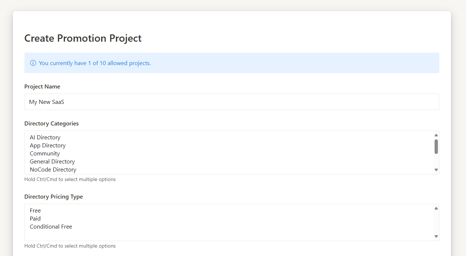
Task: Click the Directory Categories scrollbar thumb
Action: (436, 146)
